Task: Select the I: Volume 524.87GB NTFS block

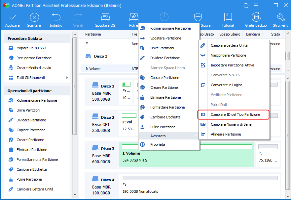Action: (187, 155)
